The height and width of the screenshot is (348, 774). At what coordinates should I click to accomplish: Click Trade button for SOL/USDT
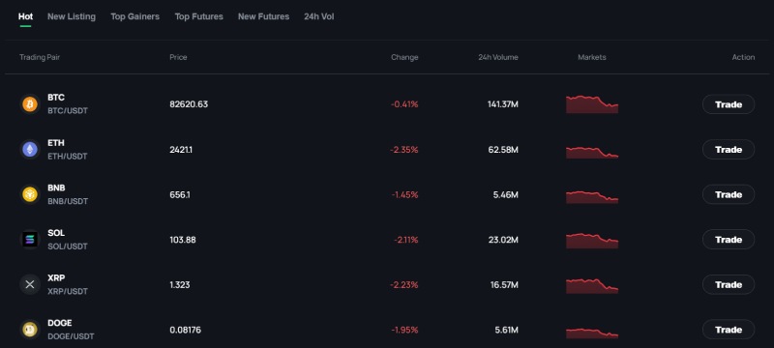point(729,240)
